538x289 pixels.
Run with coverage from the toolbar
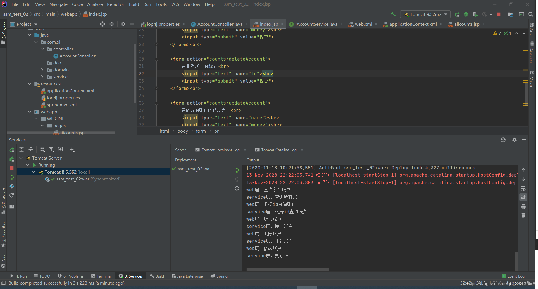[x=475, y=14]
